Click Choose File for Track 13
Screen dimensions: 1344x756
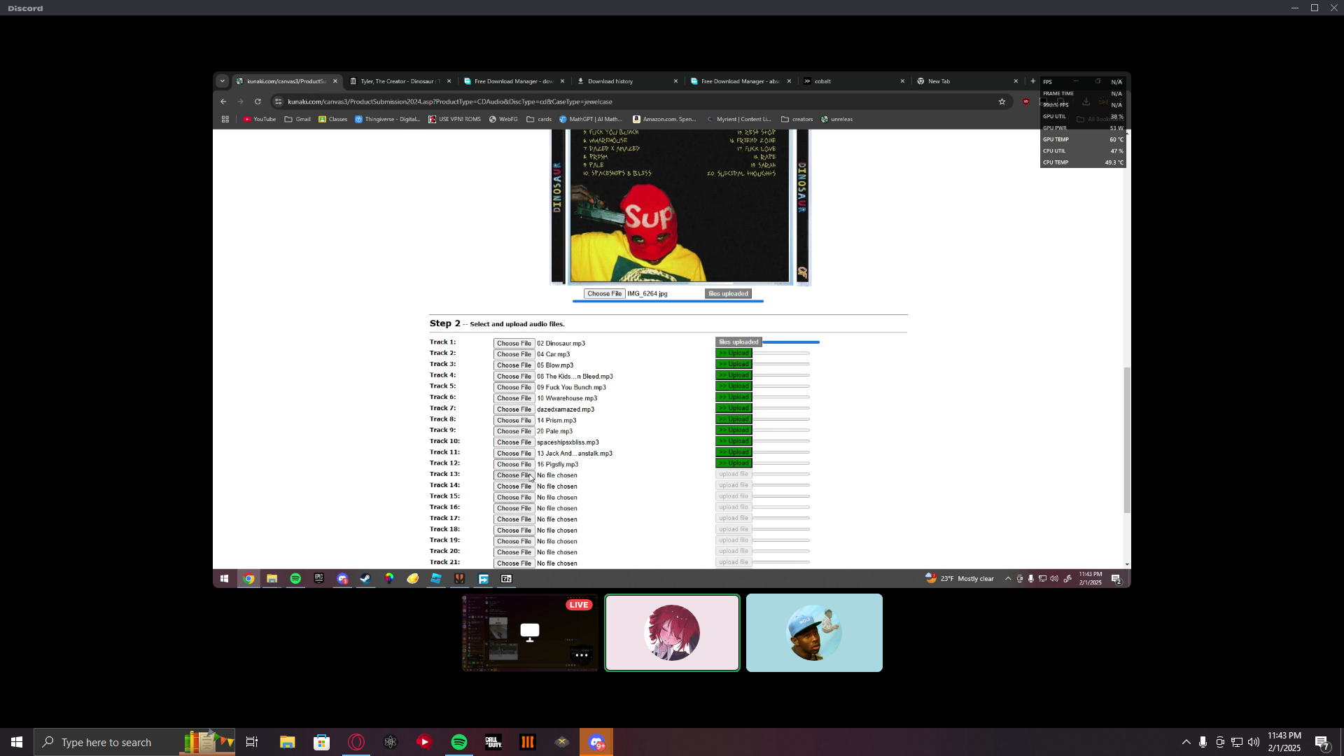point(514,475)
